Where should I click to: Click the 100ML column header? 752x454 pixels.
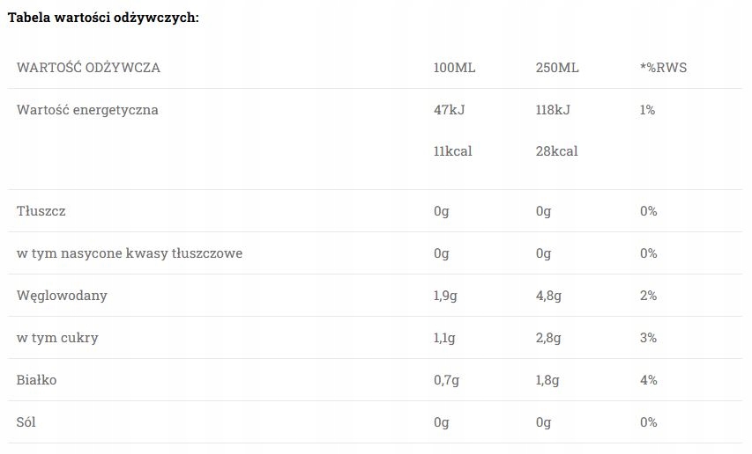click(x=454, y=68)
